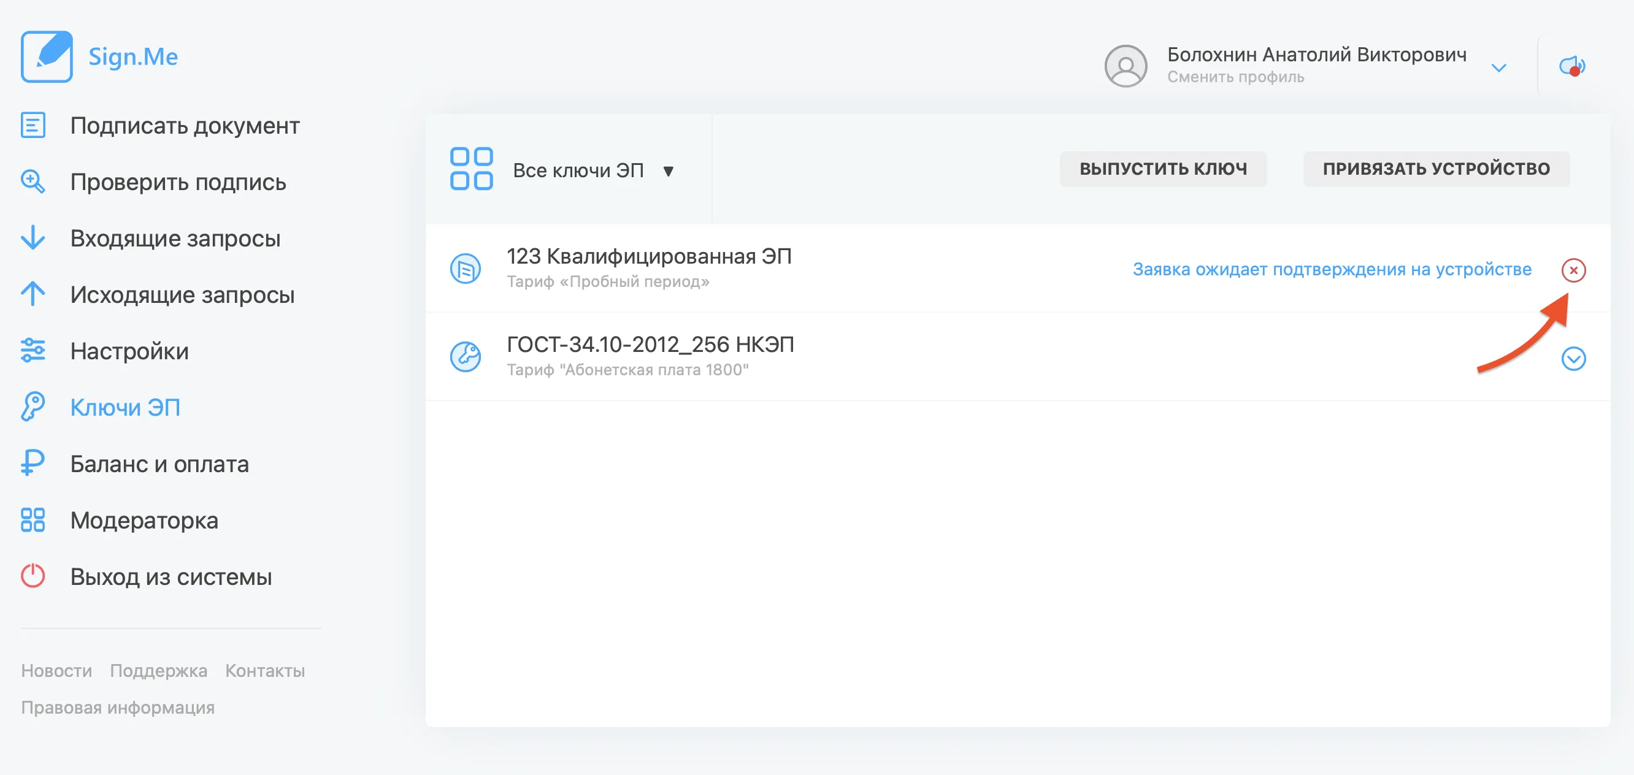Screen dimensions: 1634x775
Task: Click the four-squares icon by Все ключи ЭП
Action: tap(471, 169)
